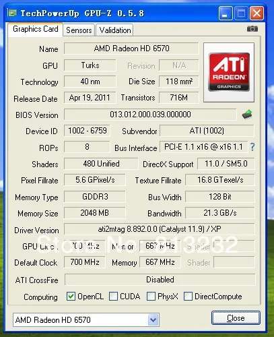Click the camera screenshot icon
Image resolution: width=274 pixels, height=337 pixels.
[x=252, y=29]
